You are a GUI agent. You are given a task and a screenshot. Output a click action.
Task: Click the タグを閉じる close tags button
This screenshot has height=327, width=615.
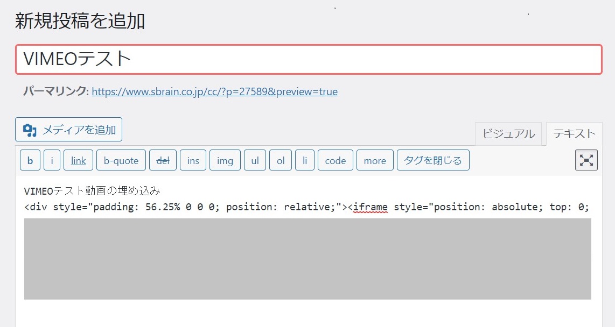coord(433,160)
